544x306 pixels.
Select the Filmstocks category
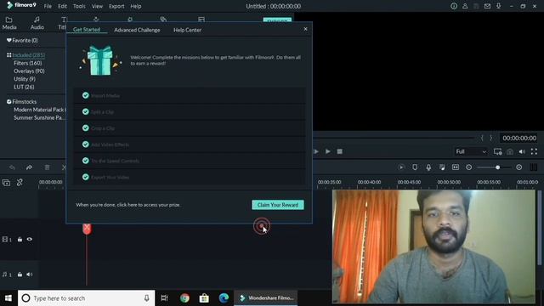[x=21, y=102]
